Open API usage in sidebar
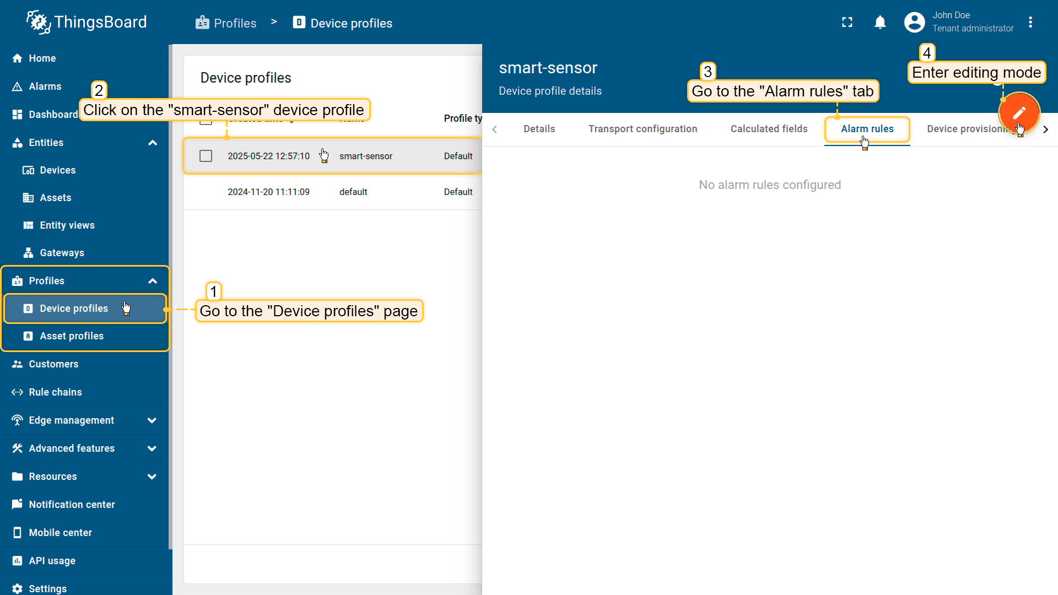Image resolution: width=1058 pixels, height=595 pixels. point(52,561)
